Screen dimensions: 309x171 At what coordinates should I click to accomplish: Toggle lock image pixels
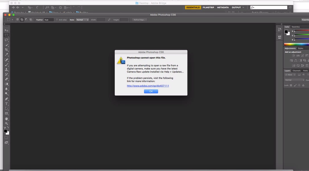(295, 85)
